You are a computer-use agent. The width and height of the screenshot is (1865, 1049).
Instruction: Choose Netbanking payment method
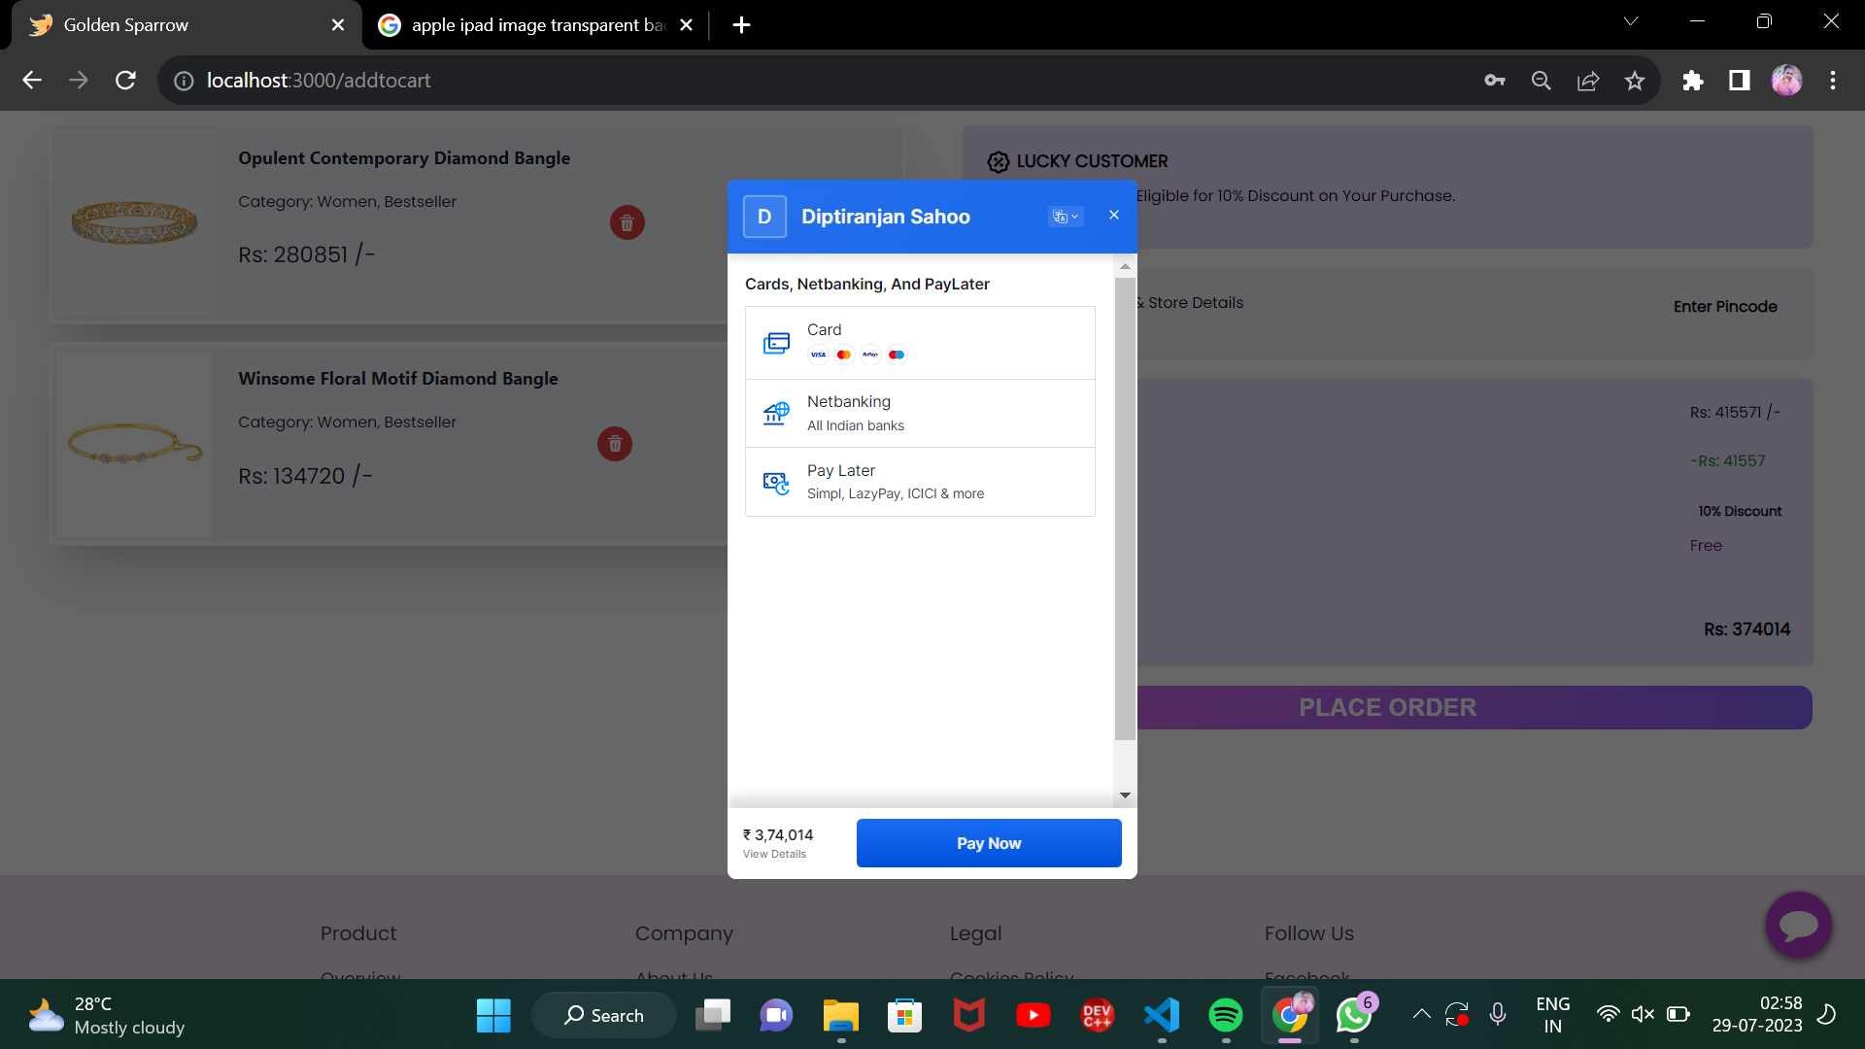click(x=919, y=413)
